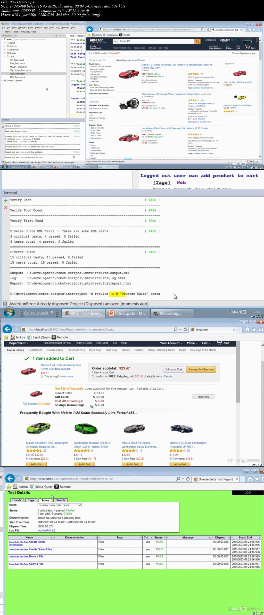Click red X icon in enlarged Terminal panel

[6, 208]
